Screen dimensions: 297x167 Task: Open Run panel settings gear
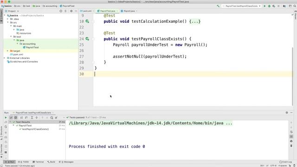287,112
